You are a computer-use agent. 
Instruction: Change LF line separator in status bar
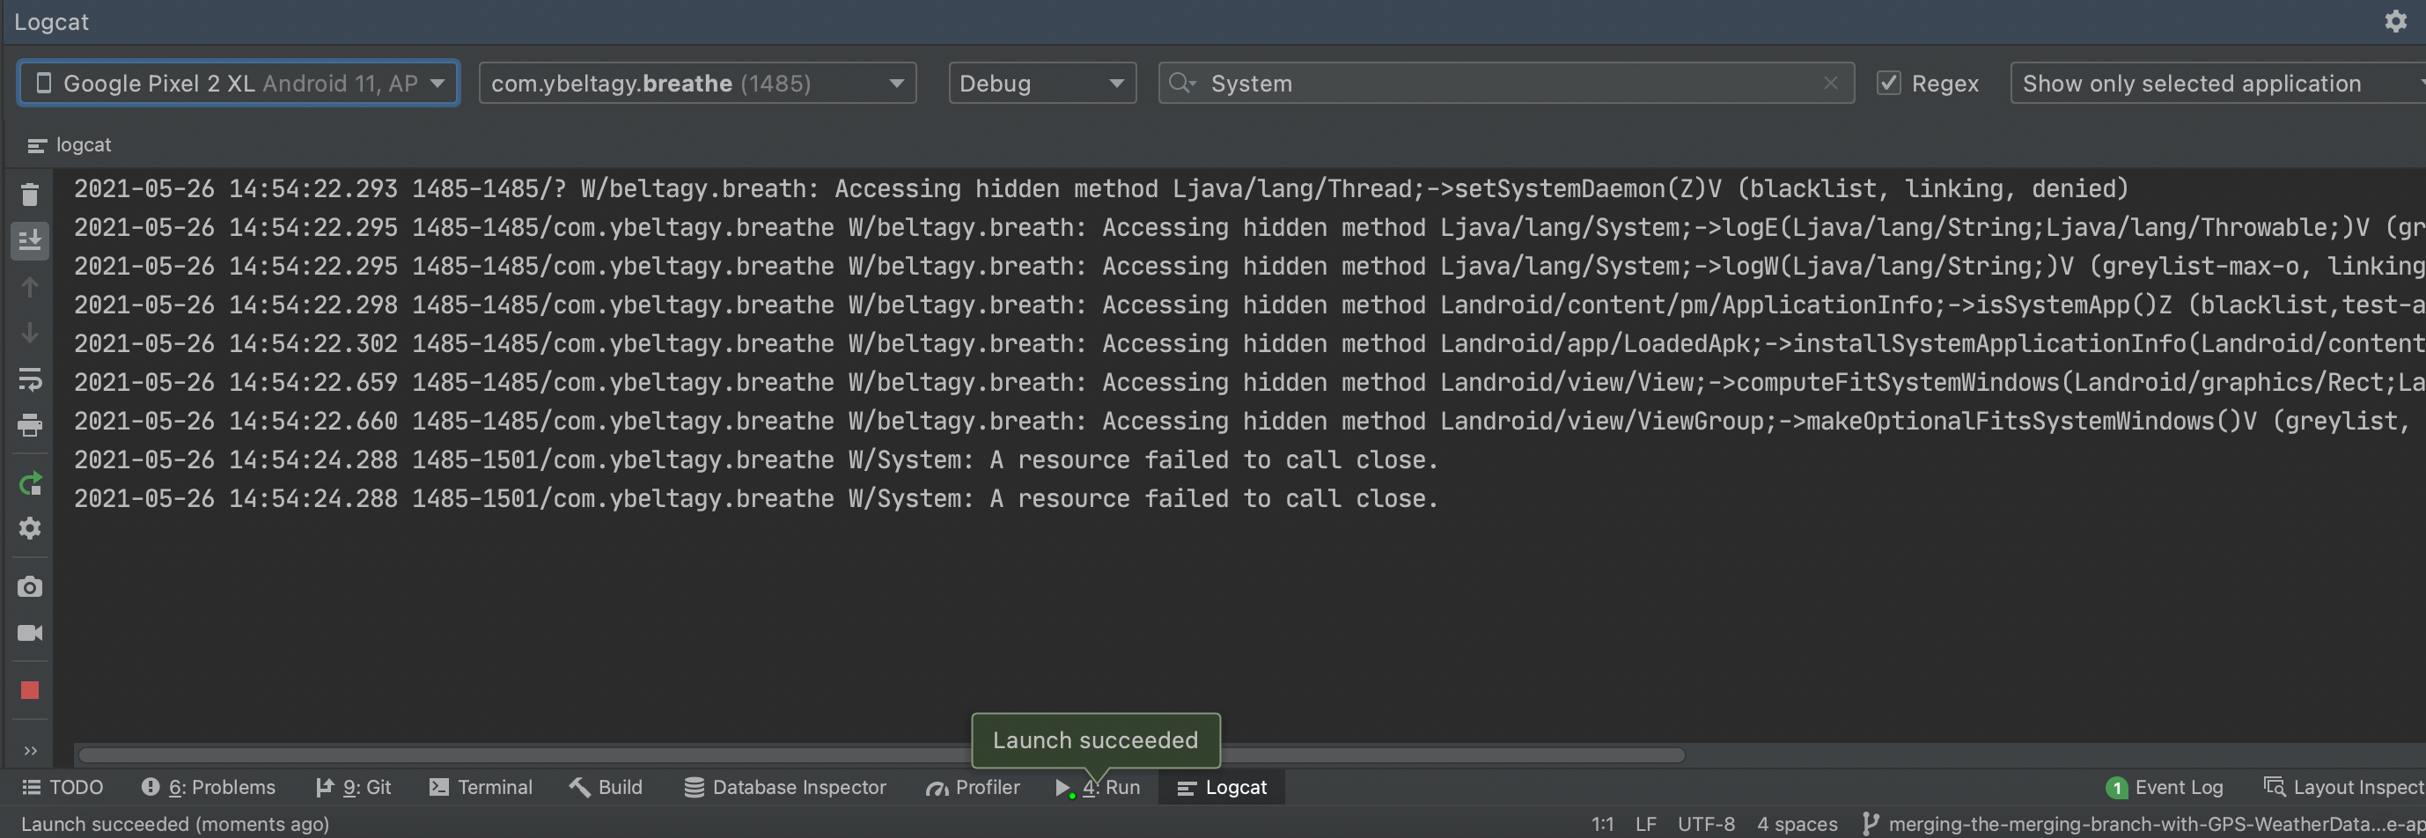pyautogui.click(x=1645, y=824)
